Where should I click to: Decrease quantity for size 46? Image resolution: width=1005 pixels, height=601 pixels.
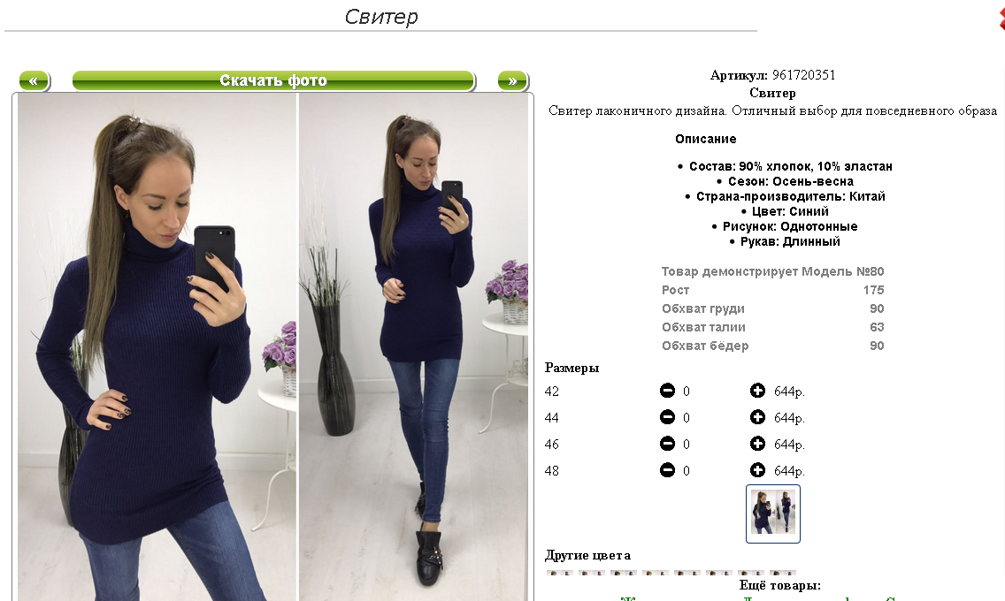pos(667,444)
